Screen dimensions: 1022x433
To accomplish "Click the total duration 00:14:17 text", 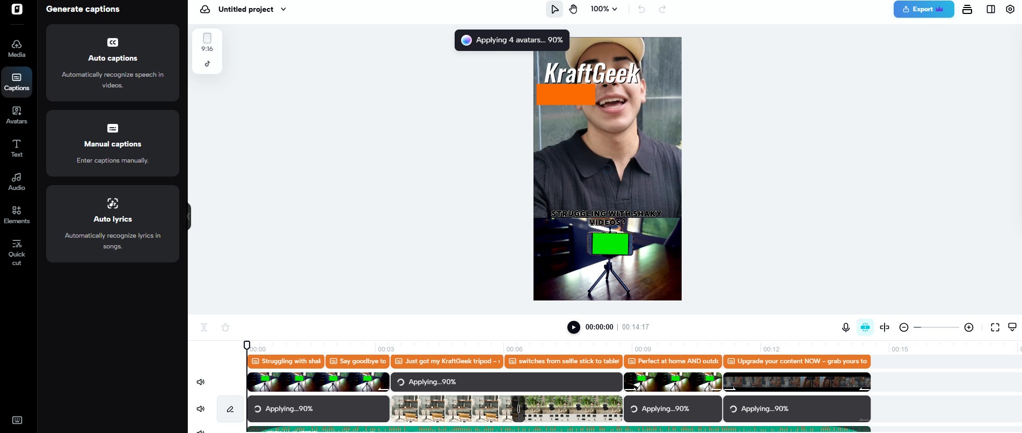I will pos(636,327).
